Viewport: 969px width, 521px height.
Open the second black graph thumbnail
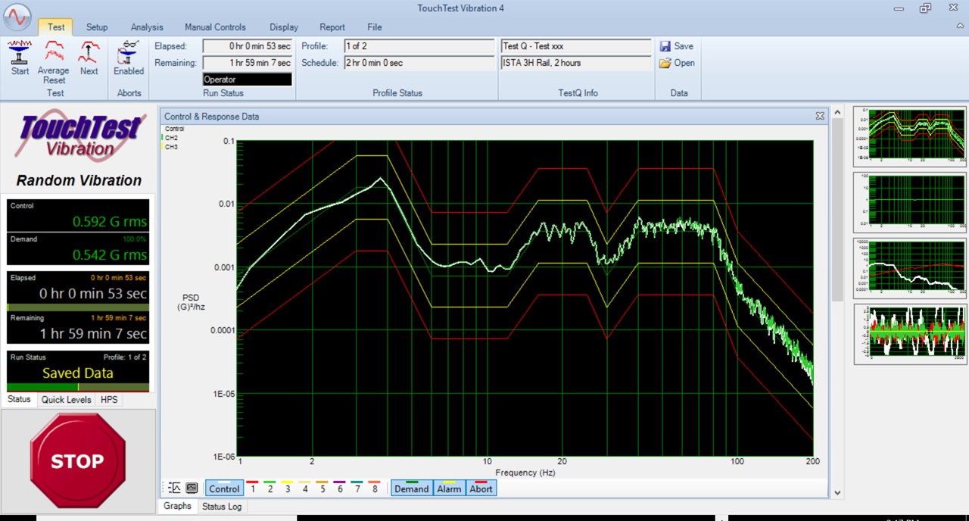click(x=910, y=202)
